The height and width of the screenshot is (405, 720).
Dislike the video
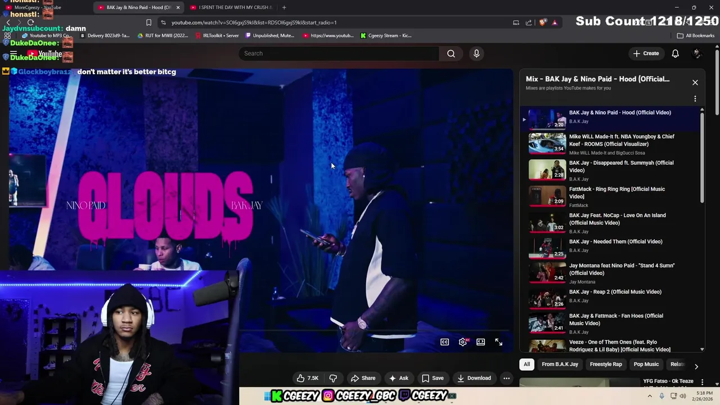click(333, 378)
